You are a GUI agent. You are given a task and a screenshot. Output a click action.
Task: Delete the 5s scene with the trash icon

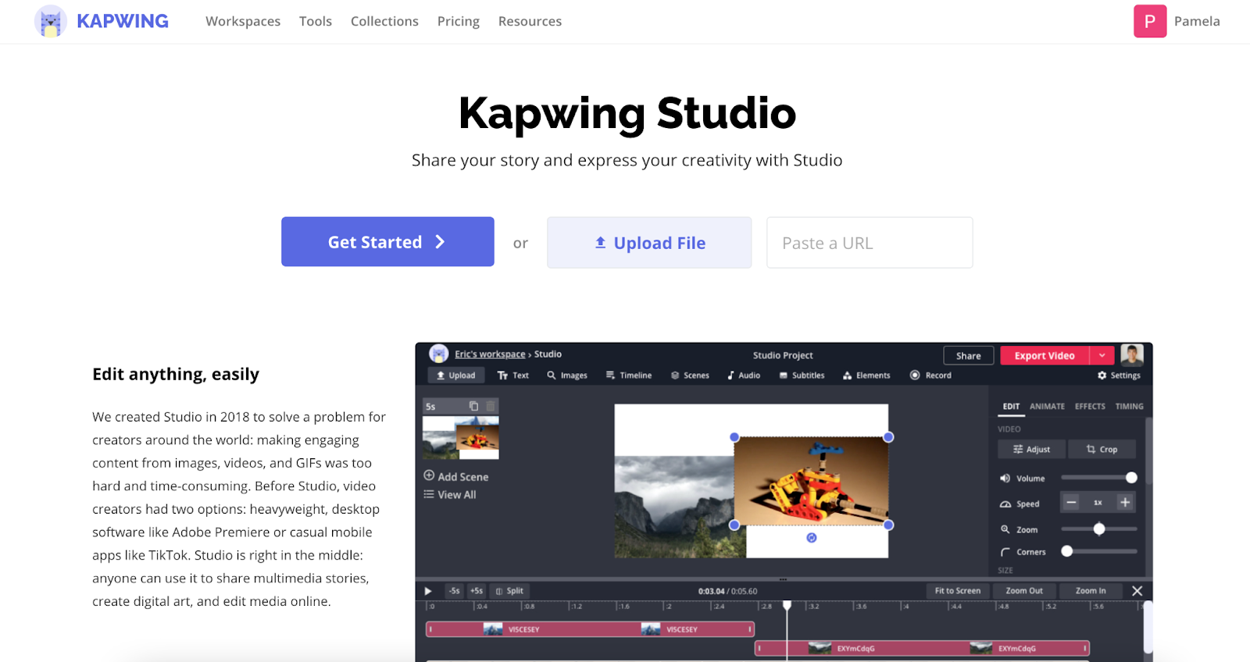pos(491,406)
